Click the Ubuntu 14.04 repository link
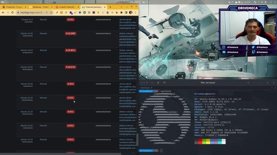 (x=26, y=34)
